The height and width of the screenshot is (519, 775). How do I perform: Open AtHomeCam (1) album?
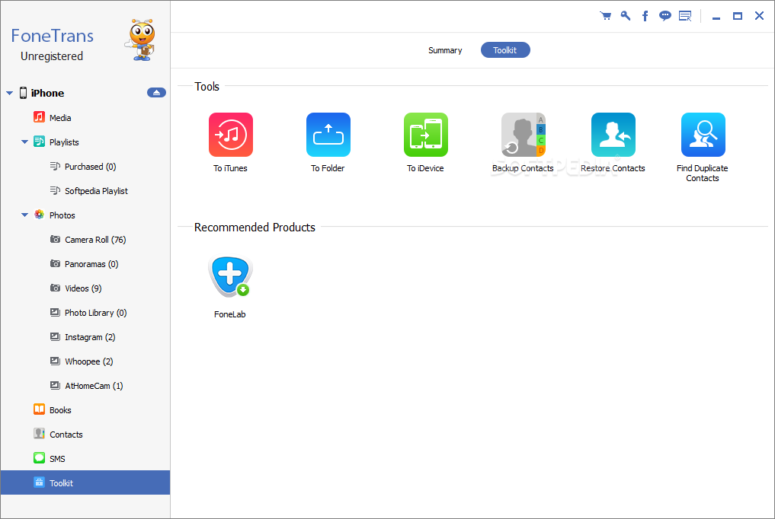[85, 386]
